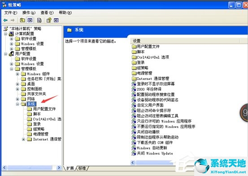Screen dimensions: 248x176
Task: Expand the 网络 tree node
Action: coord(17,99)
